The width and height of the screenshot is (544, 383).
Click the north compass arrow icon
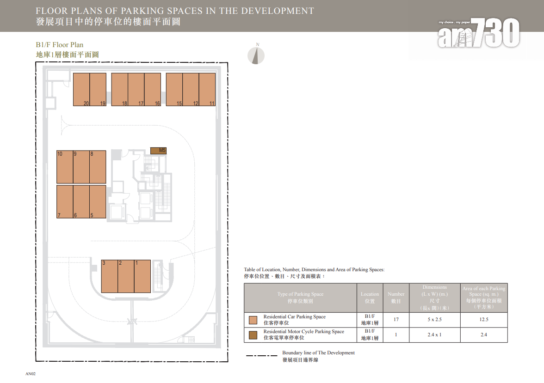pyautogui.click(x=256, y=56)
